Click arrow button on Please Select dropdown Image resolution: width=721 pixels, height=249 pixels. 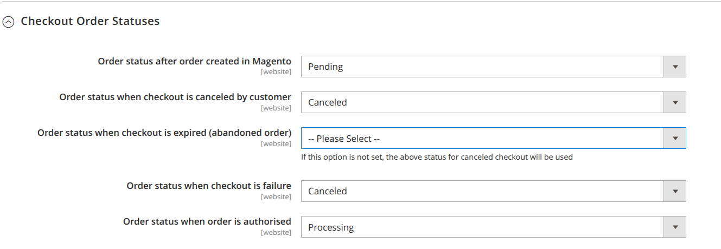click(675, 139)
